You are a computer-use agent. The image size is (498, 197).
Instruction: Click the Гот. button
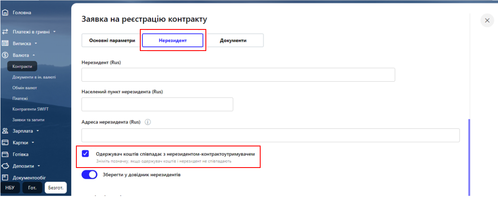32,188
